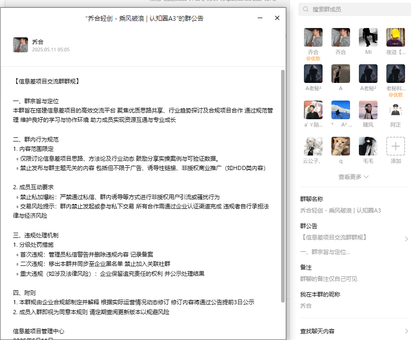Viewport: 418px width, 340px height.
Task: Open first 乔合 member avatar with @优软 tag
Action: coord(313,37)
